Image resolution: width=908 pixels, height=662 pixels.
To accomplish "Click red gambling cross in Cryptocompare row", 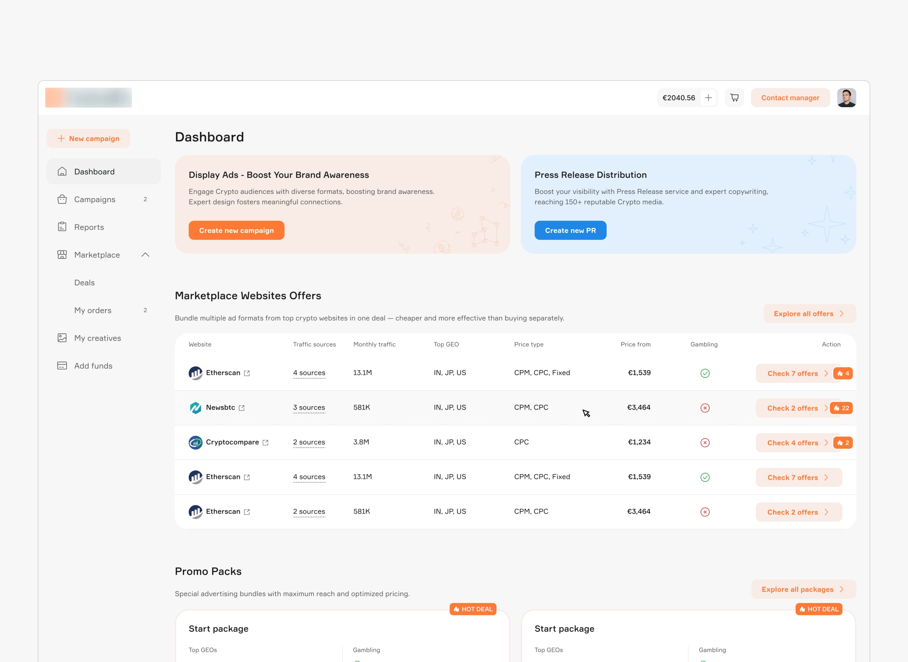I will [705, 443].
